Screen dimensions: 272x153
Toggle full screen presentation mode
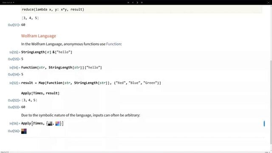click(x=268, y=3)
